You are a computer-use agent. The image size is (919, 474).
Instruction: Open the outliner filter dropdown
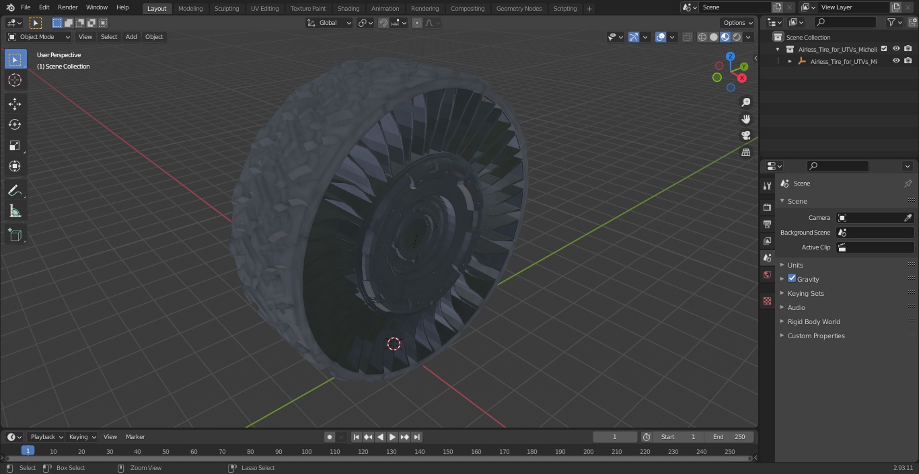click(x=895, y=22)
